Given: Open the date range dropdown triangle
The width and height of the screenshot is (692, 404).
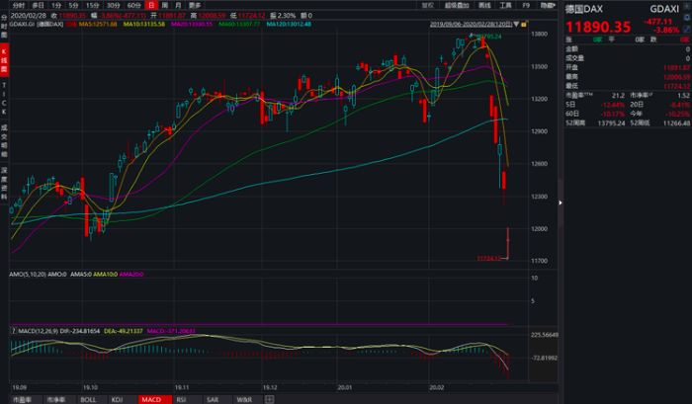Looking at the screenshot, I should point(516,25).
